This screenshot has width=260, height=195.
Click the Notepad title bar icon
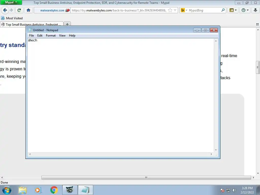click(x=30, y=30)
